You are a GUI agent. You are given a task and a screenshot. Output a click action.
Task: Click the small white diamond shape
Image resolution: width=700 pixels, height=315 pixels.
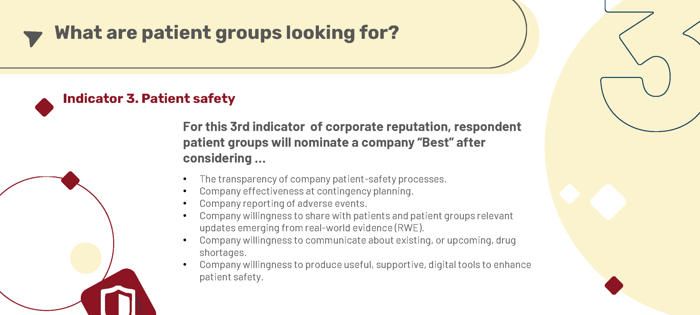[x=570, y=194]
